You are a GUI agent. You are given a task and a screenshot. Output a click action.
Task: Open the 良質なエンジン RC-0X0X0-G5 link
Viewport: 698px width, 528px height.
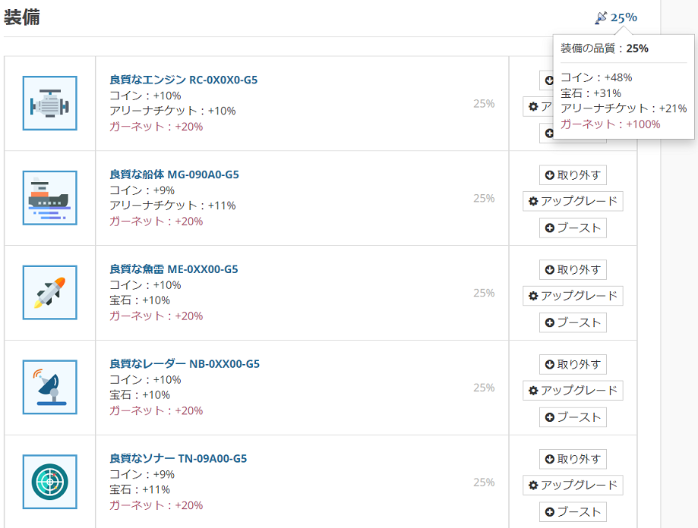point(183,80)
